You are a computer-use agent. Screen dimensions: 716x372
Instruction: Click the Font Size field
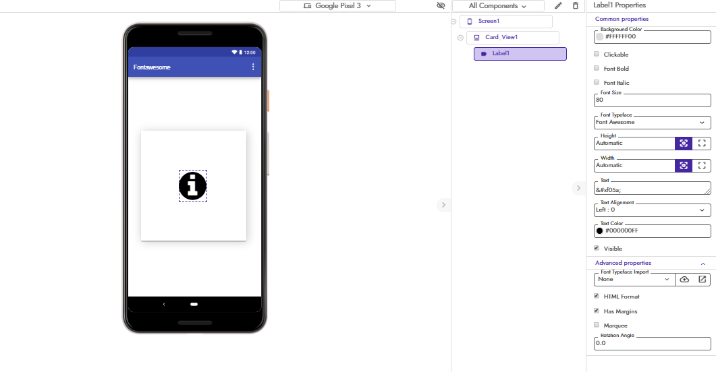pos(652,100)
